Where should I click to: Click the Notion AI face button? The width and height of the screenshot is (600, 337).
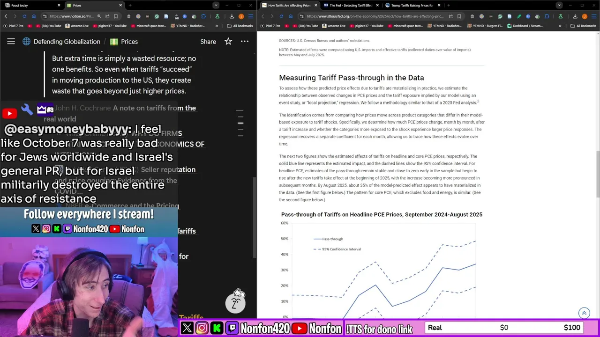[235, 303]
